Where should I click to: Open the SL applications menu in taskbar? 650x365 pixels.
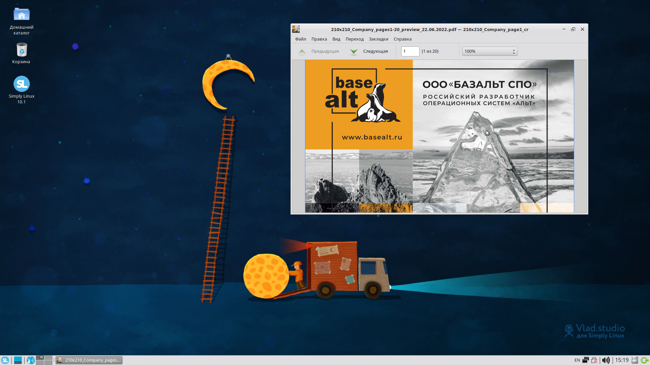[5, 360]
